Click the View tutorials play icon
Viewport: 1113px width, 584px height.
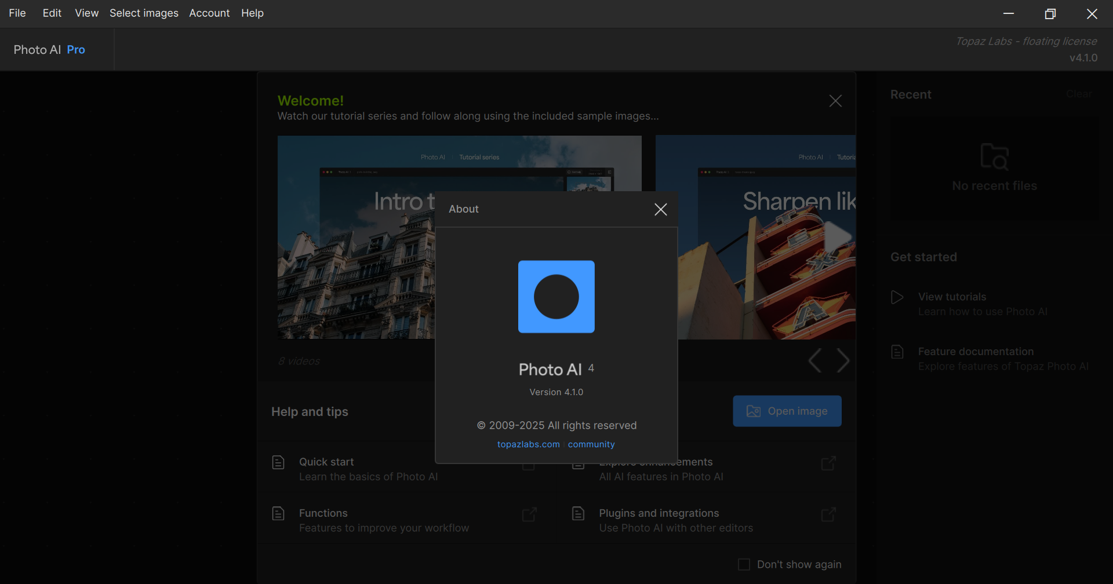pos(897,297)
